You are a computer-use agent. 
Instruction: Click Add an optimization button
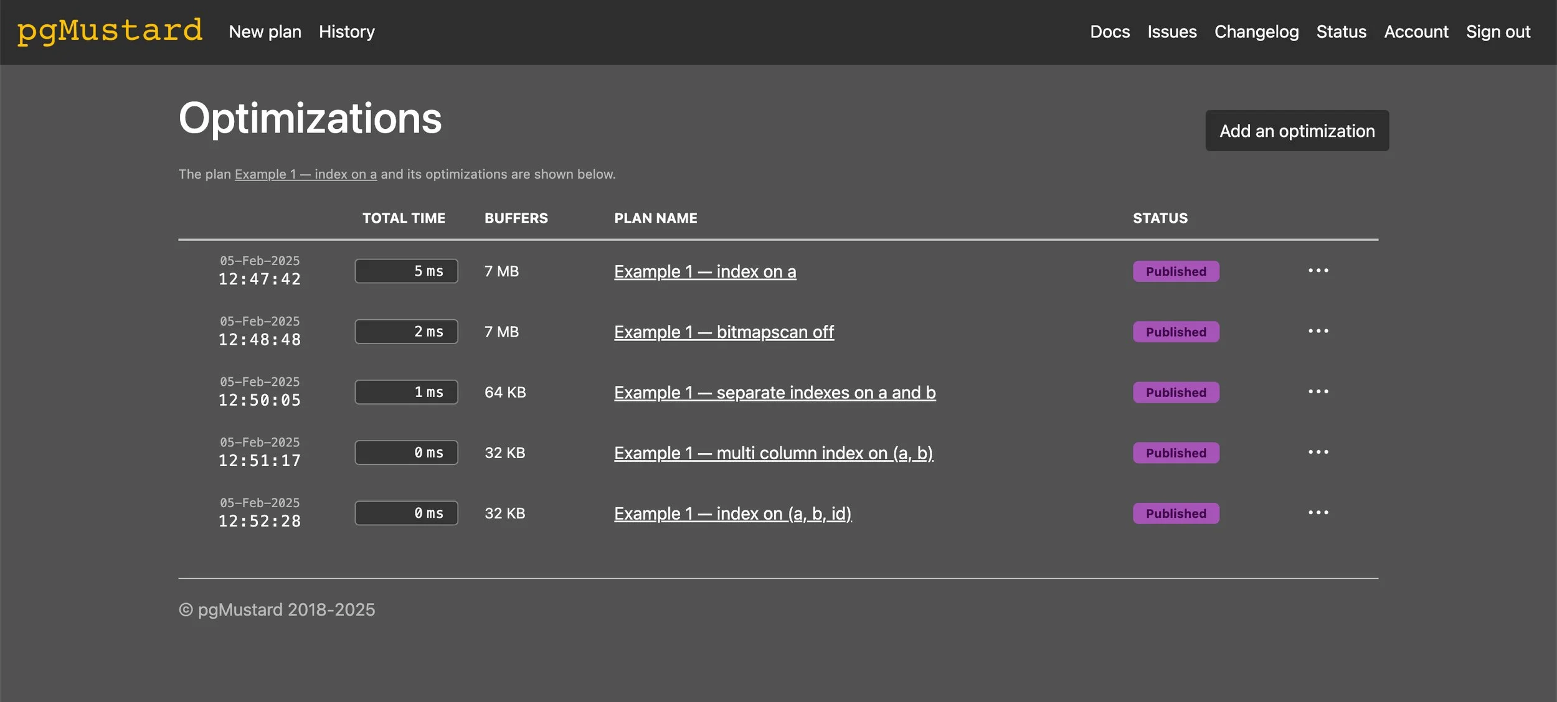pyautogui.click(x=1297, y=131)
